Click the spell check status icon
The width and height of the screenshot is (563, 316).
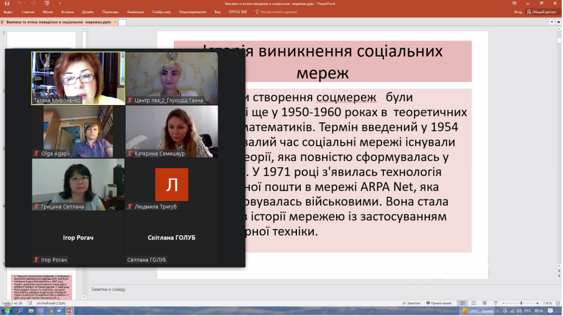[30, 303]
